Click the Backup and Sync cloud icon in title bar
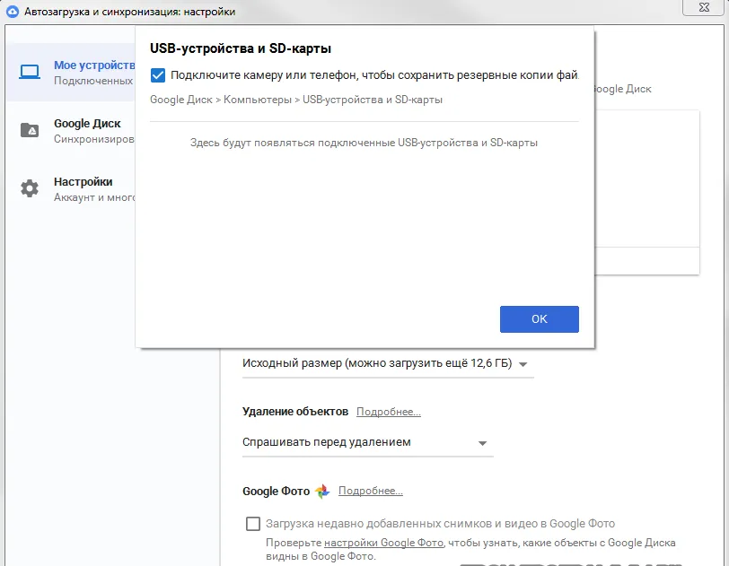The height and width of the screenshot is (566, 729). click(13, 12)
